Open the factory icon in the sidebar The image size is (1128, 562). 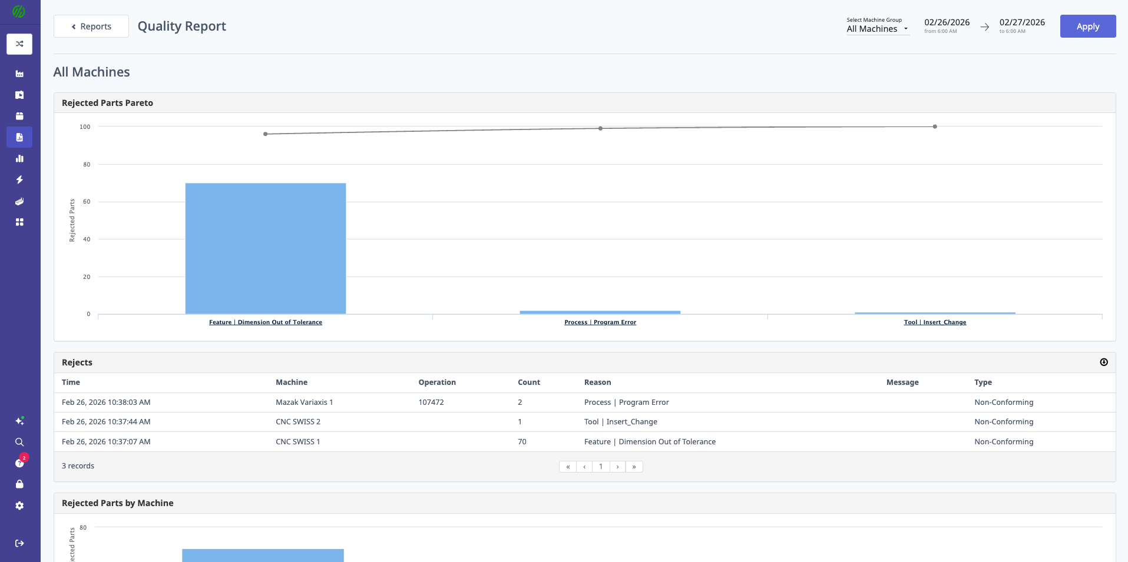[19, 74]
